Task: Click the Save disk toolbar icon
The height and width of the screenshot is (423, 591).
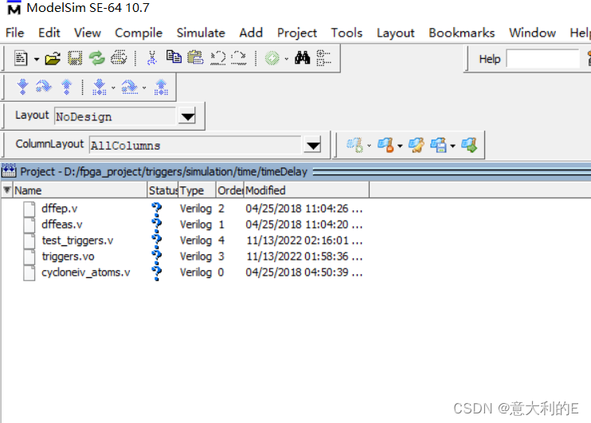Action: click(75, 58)
